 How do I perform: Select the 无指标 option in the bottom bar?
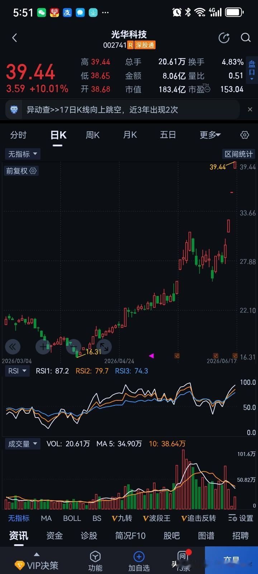pyautogui.click(x=19, y=518)
